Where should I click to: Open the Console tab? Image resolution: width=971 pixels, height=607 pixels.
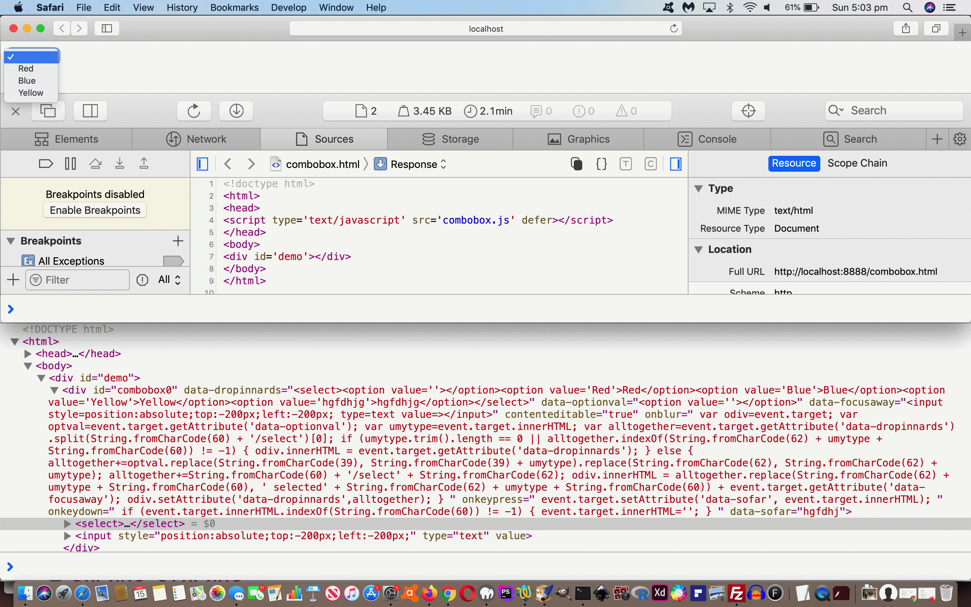(707, 139)
